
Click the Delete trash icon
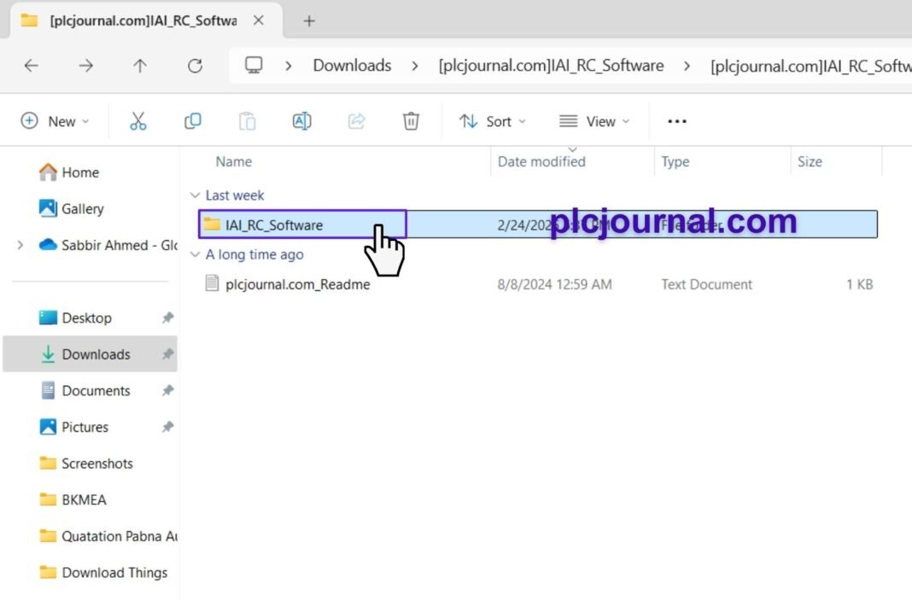411,120
